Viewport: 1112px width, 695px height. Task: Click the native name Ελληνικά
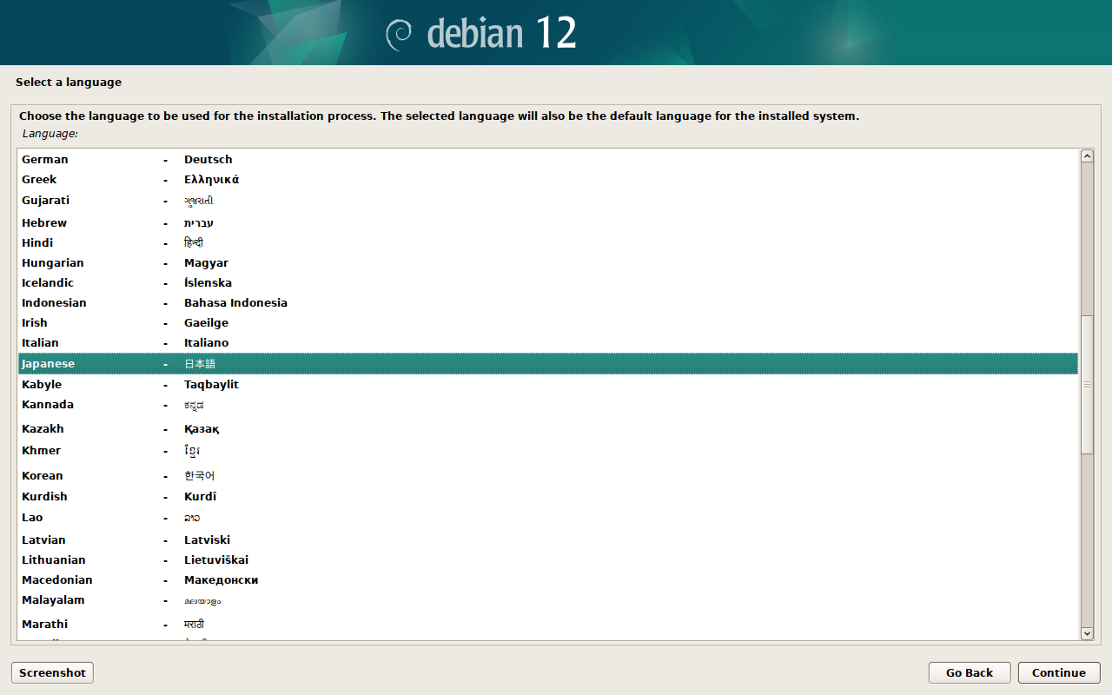point(211,179)
